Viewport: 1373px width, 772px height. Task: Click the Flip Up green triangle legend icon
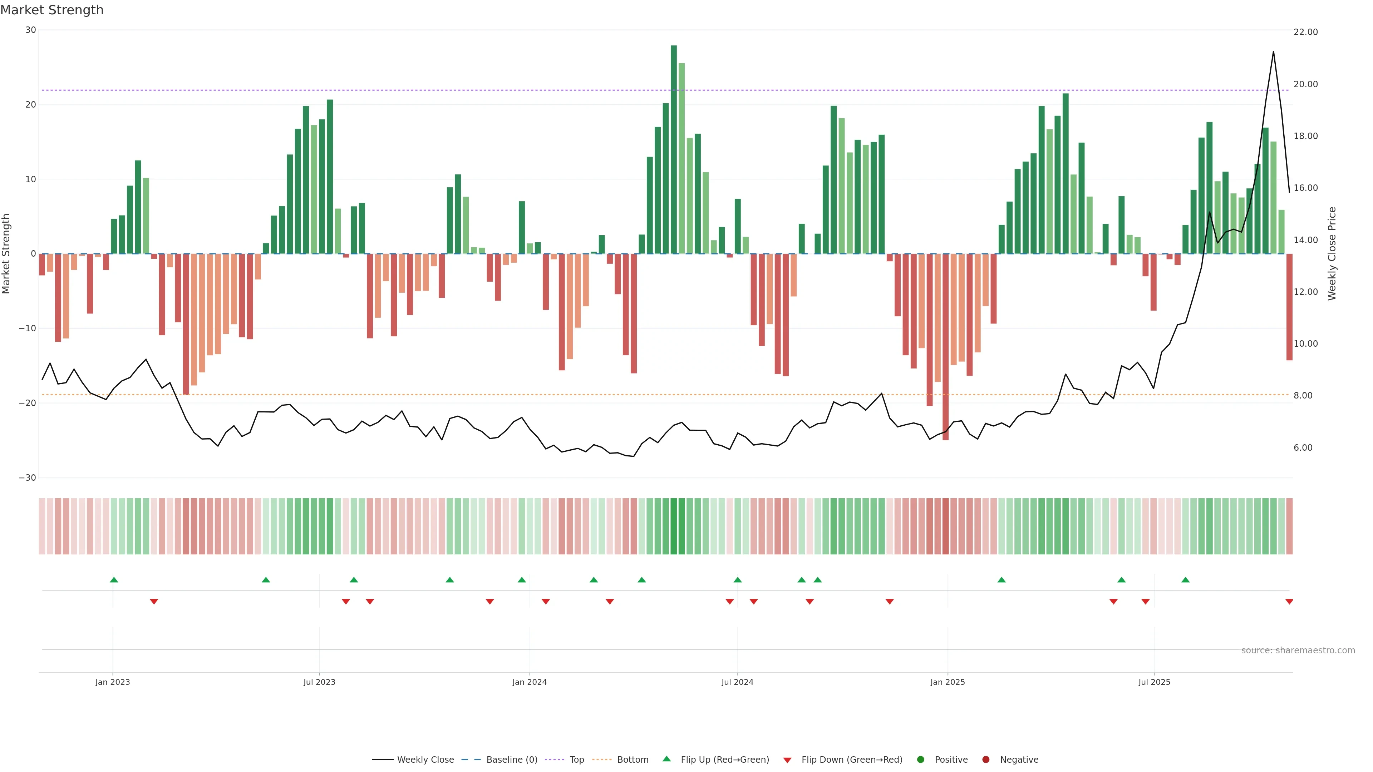tap(666, 759)
